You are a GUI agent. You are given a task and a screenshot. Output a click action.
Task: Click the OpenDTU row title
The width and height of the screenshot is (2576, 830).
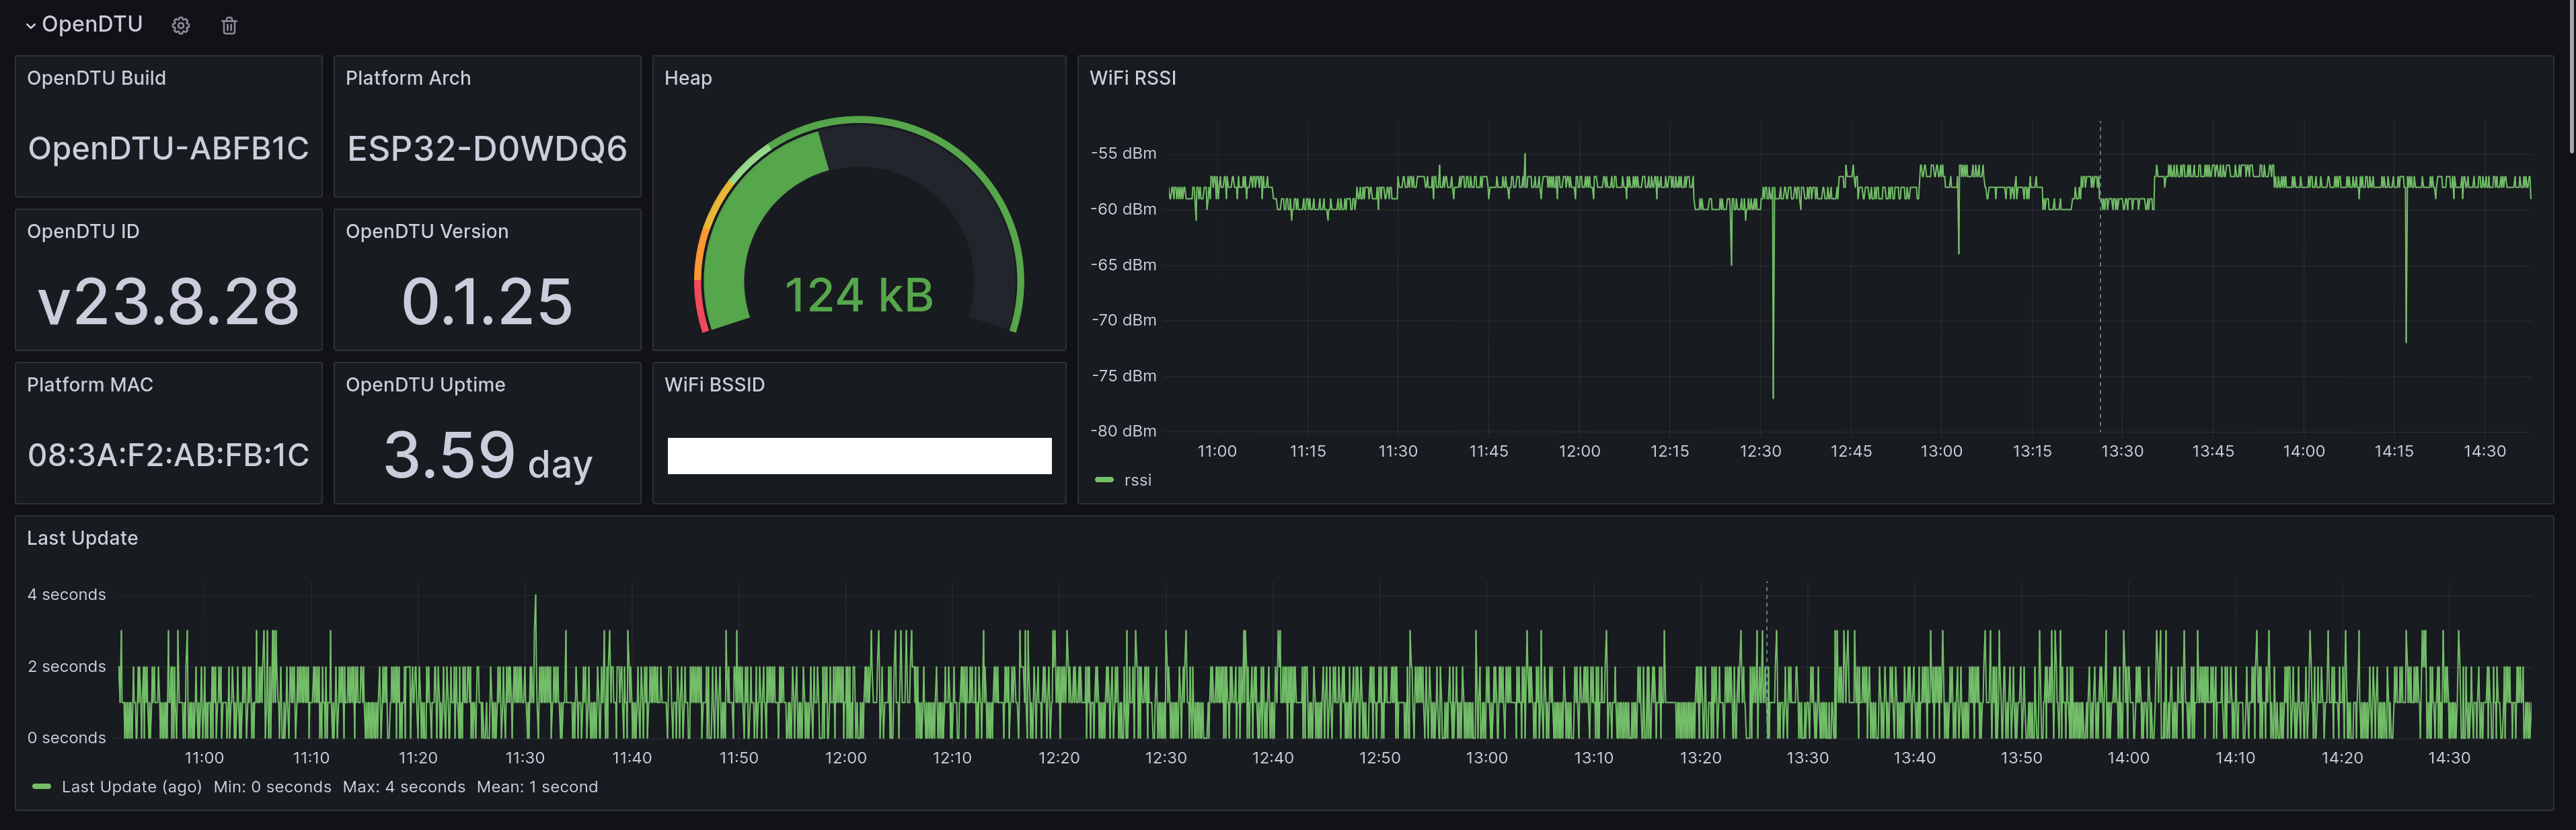point(92,24)
